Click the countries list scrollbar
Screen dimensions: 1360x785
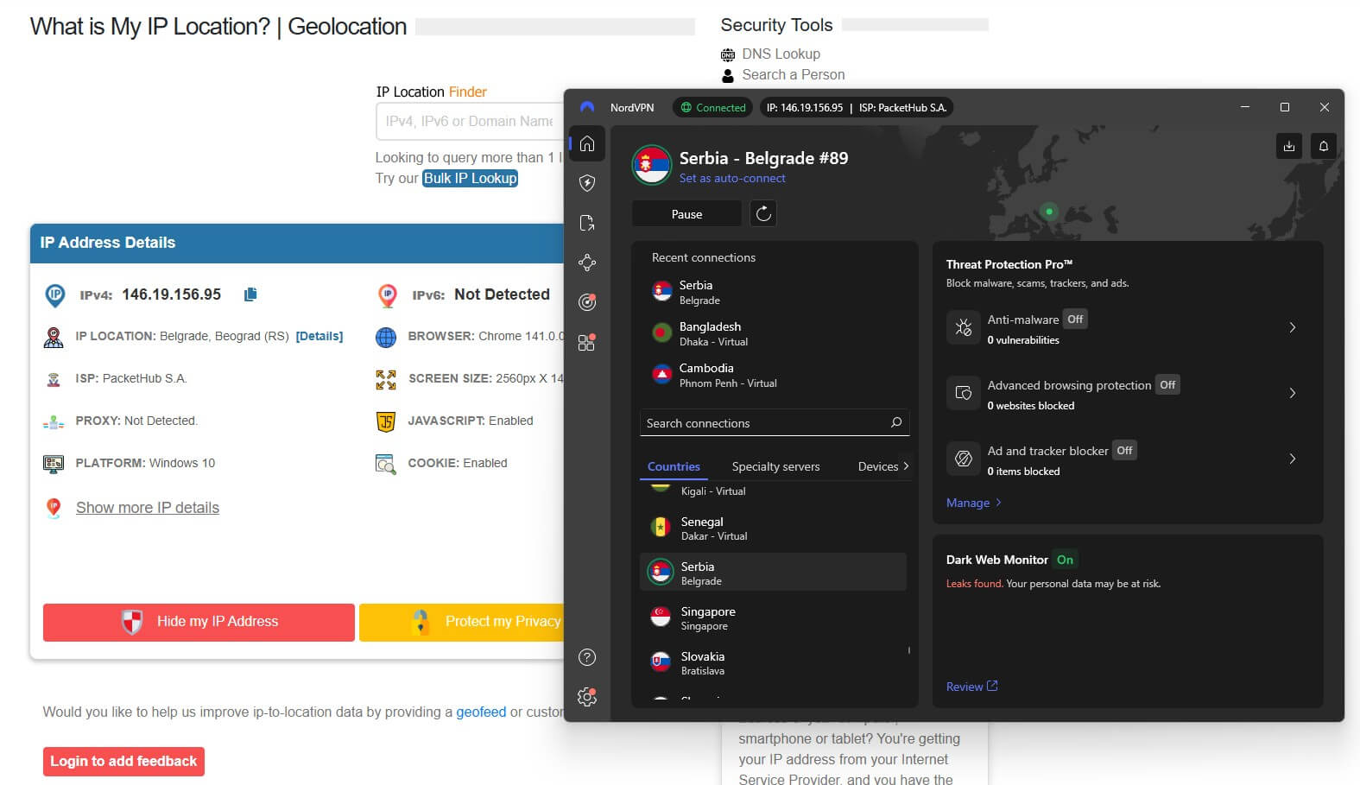coord(909,650)
